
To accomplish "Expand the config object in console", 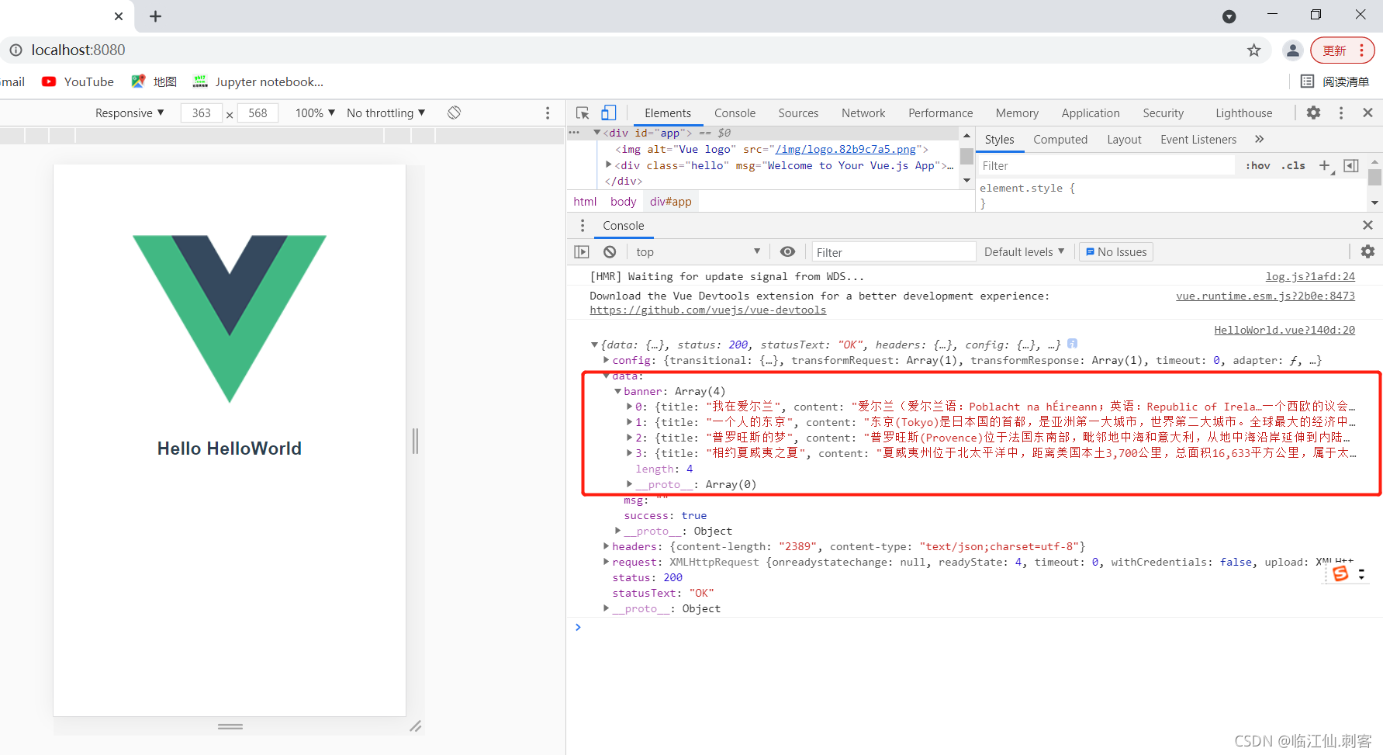I will coord(606,360).
